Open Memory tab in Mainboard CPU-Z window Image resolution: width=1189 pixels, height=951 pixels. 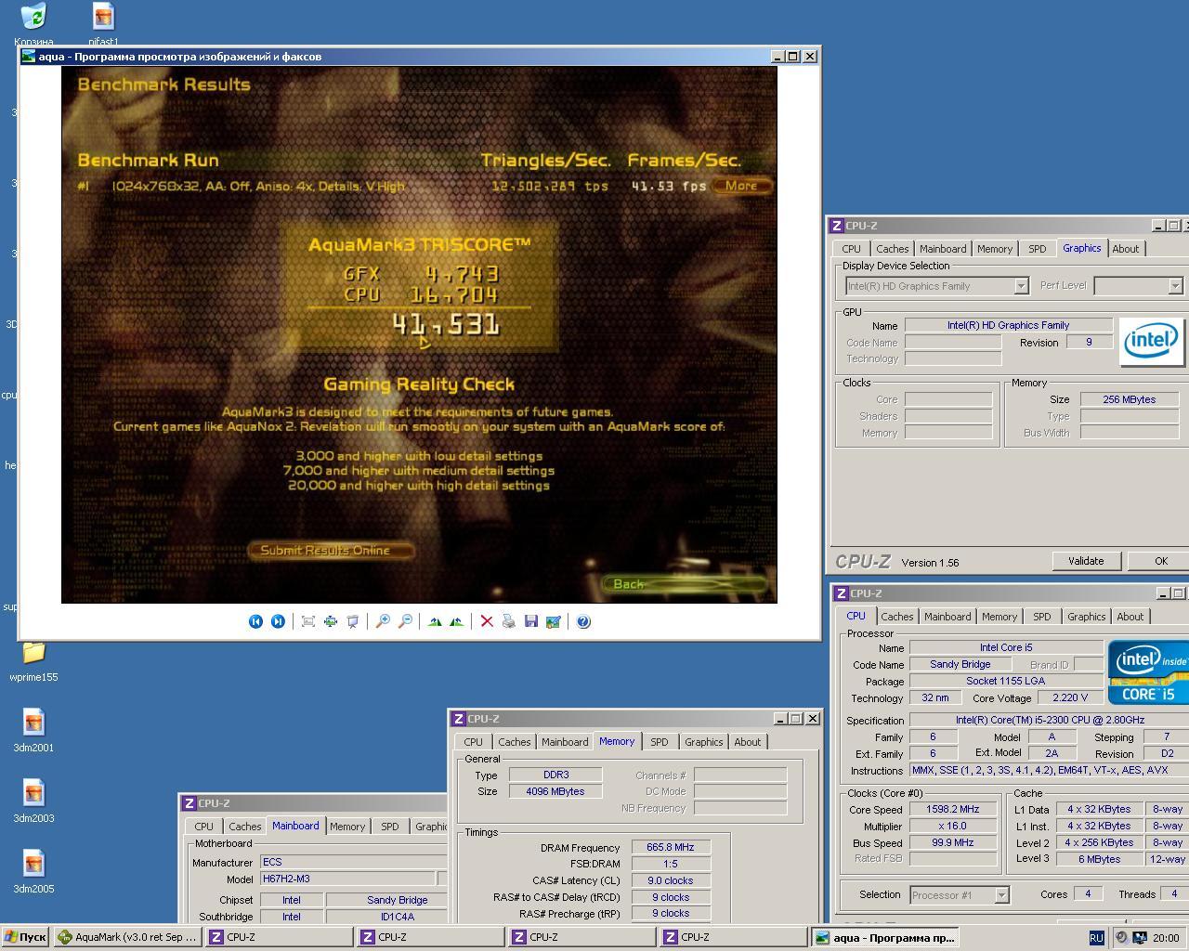coord(347,827)
